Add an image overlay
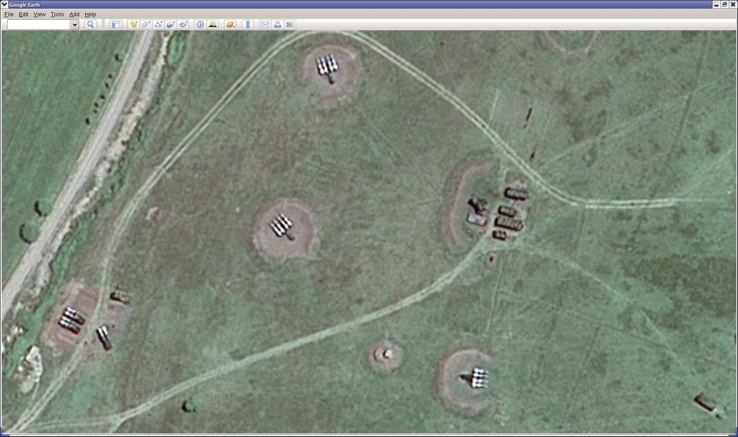 (171, 25)
